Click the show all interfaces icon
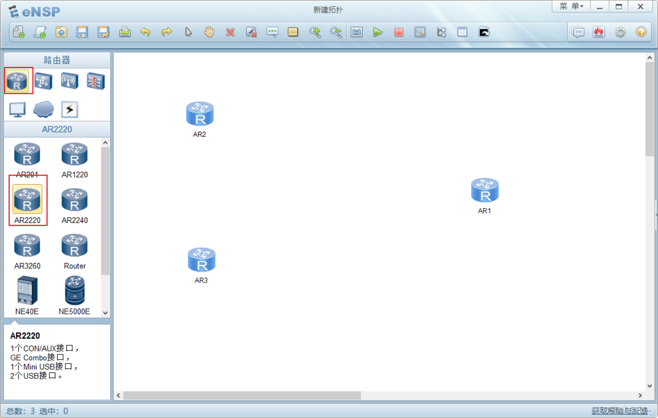The width and height of the screenshot is (658, 418). tap(441, 32)
